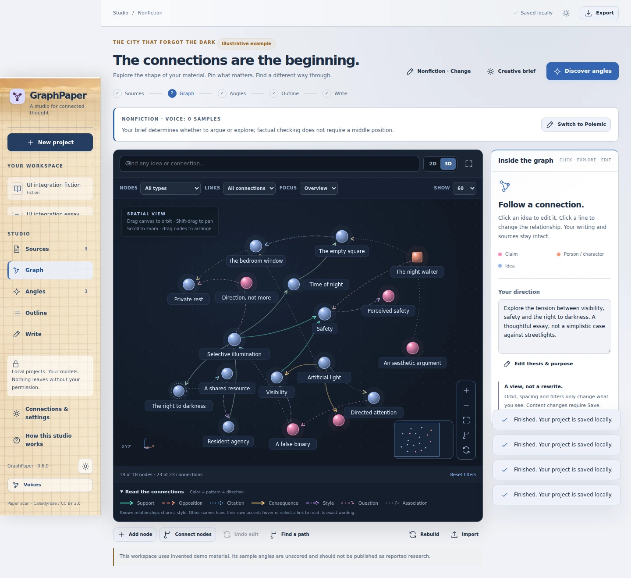Open the Outline sidebar item
The height and width of the screenshot is (578, 631).
[x=50, y=313]
